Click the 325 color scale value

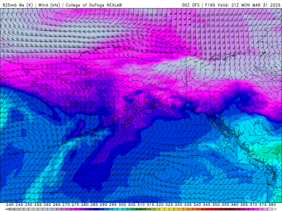tap(169, 205)
